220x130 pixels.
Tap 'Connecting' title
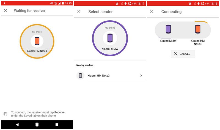tap(171, 12)
